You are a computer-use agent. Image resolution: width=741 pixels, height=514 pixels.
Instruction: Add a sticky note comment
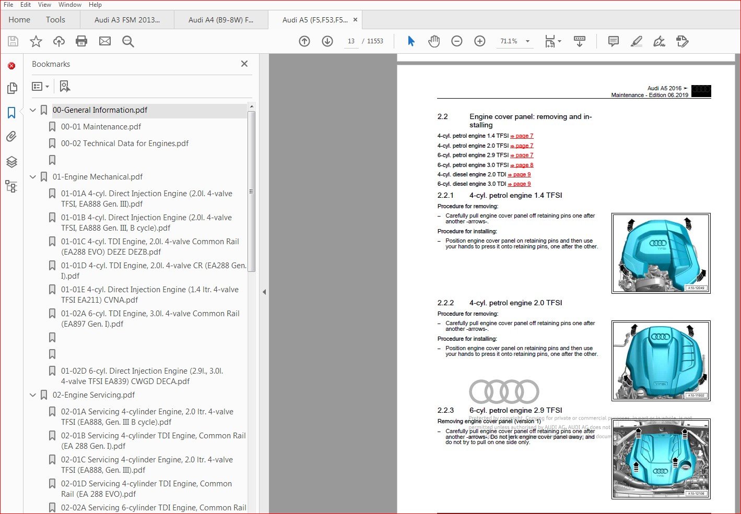tap(614, 41)
